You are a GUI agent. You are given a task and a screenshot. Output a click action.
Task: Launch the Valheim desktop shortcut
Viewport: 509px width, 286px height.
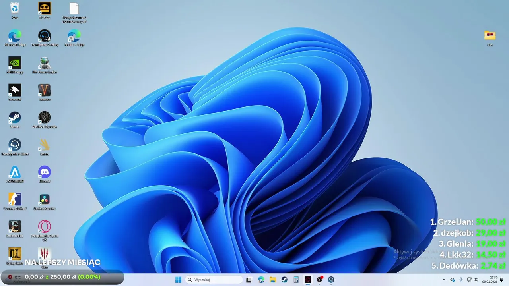click(45, 93)
